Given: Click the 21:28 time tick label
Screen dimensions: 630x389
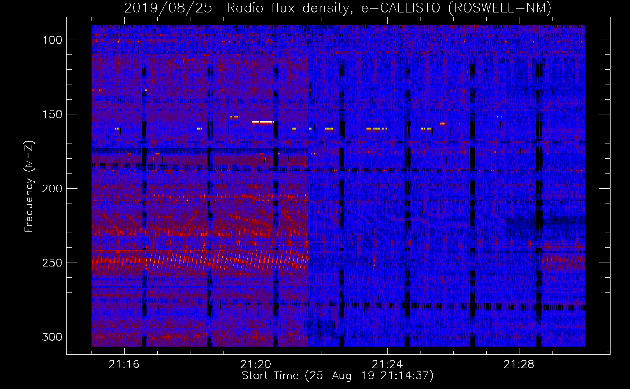Looking at the screenshot, I should coord(519,364).
